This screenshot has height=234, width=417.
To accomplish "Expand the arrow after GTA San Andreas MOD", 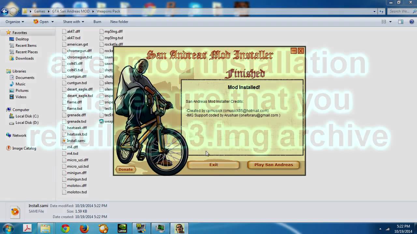I will (x=93, y=11).
